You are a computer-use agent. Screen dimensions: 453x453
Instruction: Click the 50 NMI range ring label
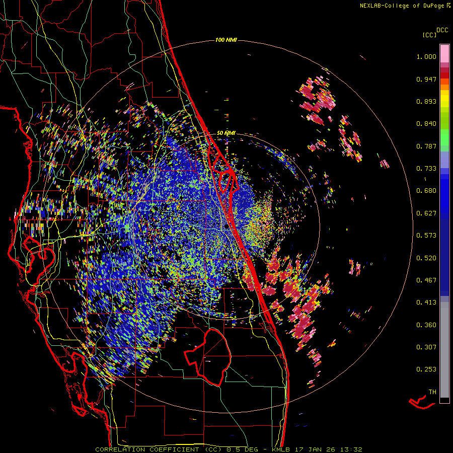pyautogui.click(x=226, y=133)
